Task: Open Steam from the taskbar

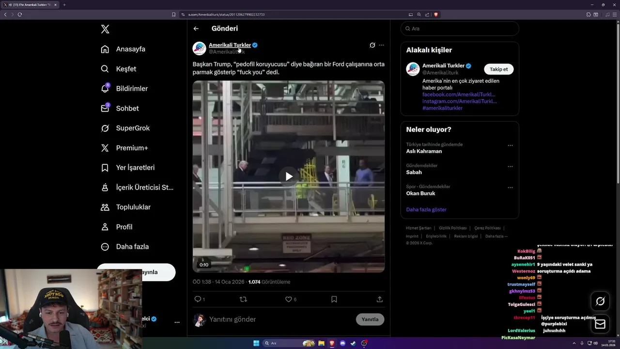Action: click(353, 343)
